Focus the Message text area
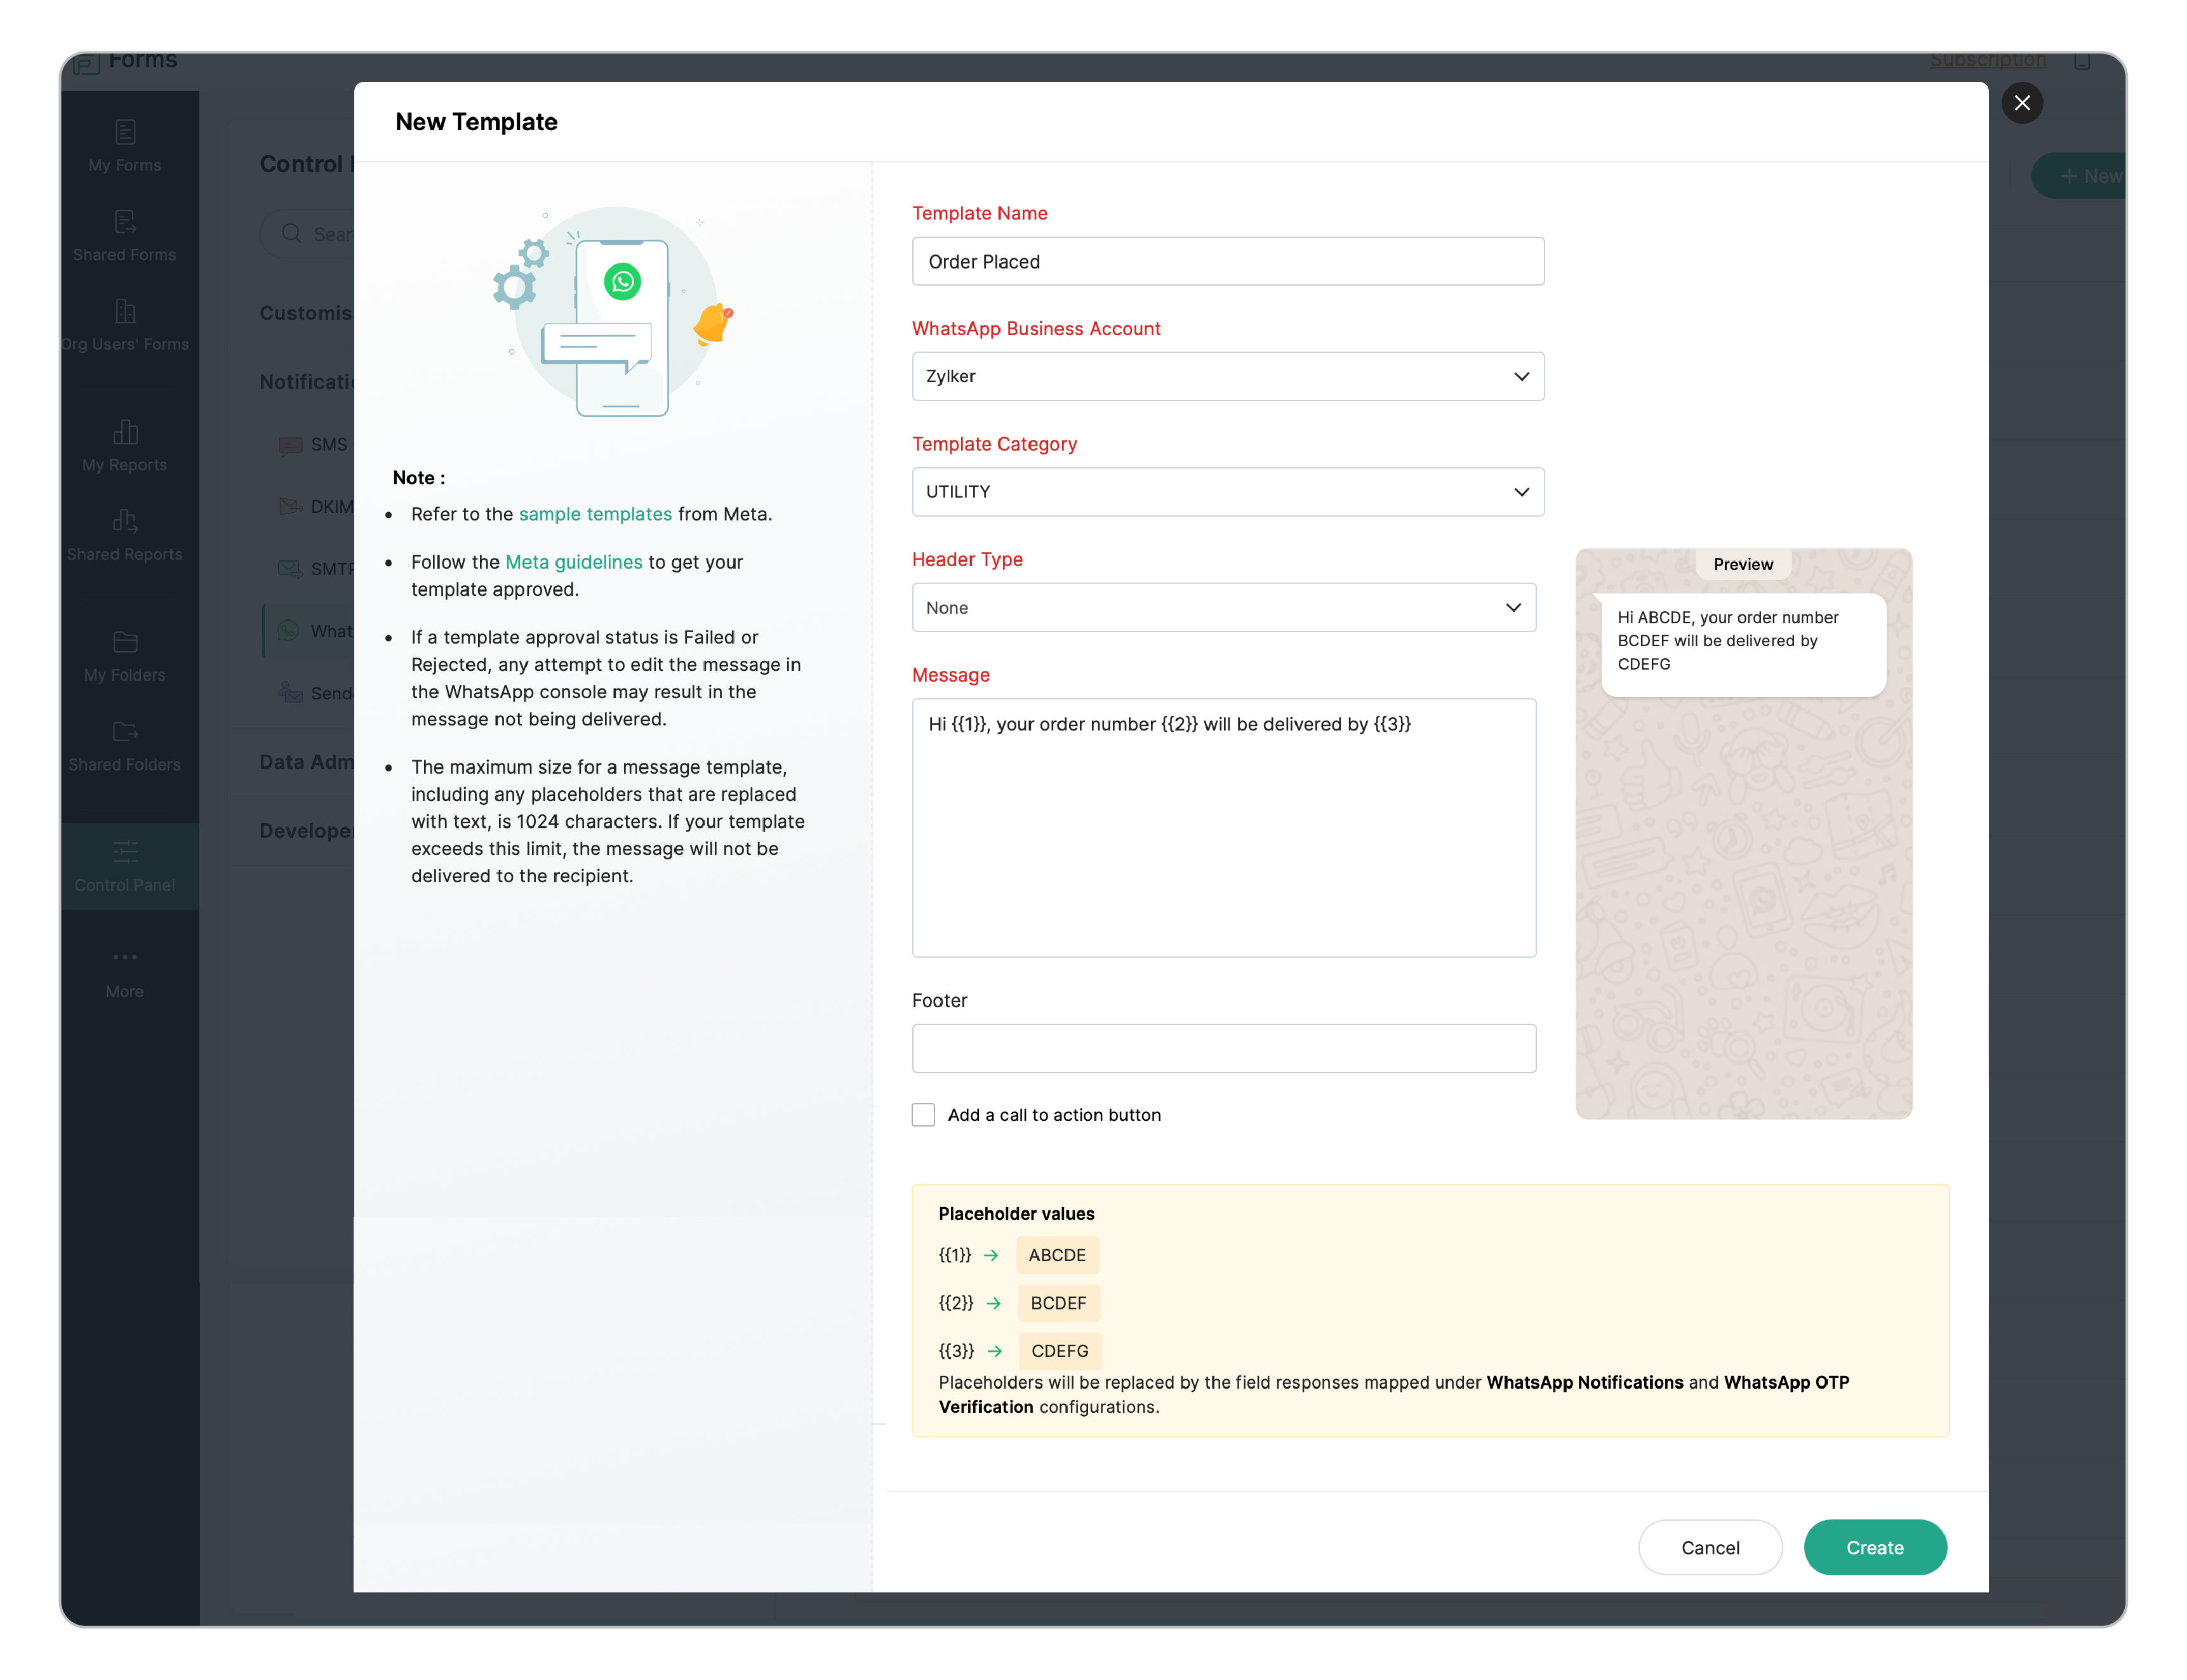Screen dimensions: 2187x1680 (x=1223, y=828)
